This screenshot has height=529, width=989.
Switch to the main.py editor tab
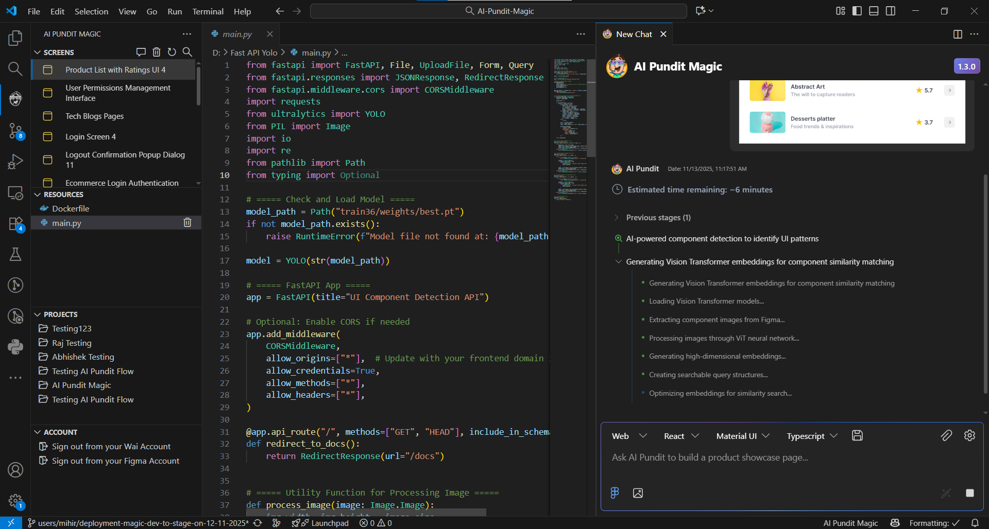pos(237,34)
